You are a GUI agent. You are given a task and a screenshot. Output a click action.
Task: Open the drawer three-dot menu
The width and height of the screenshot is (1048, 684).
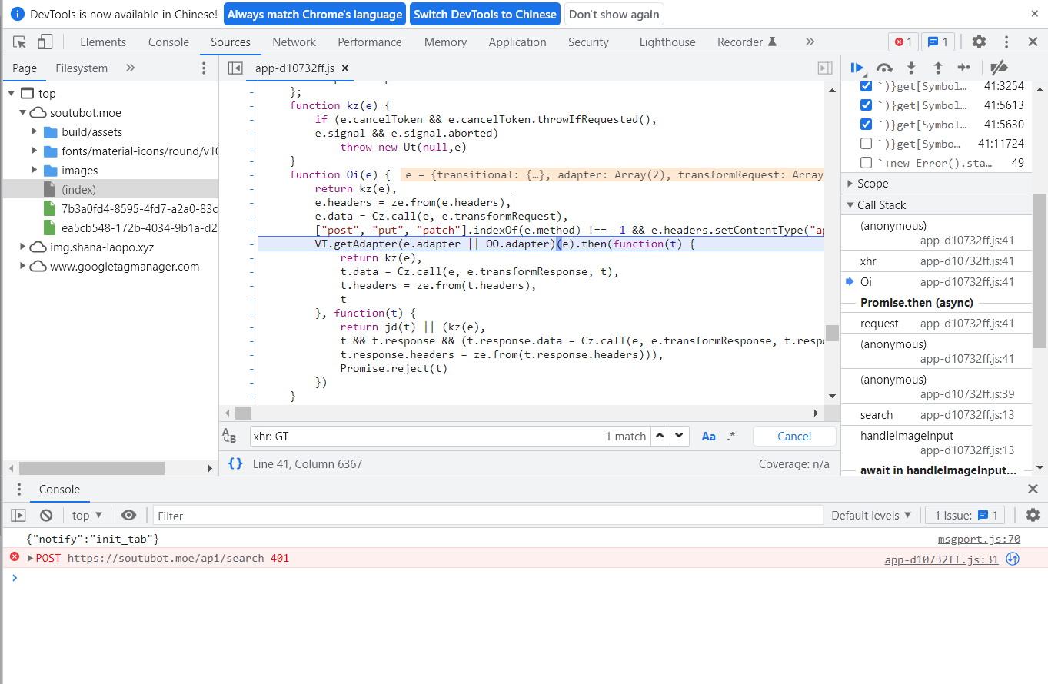19,490
